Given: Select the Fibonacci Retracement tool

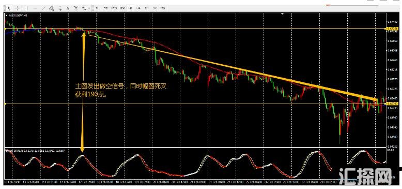Looking at the screenshot, I should [x=60, y=8].
